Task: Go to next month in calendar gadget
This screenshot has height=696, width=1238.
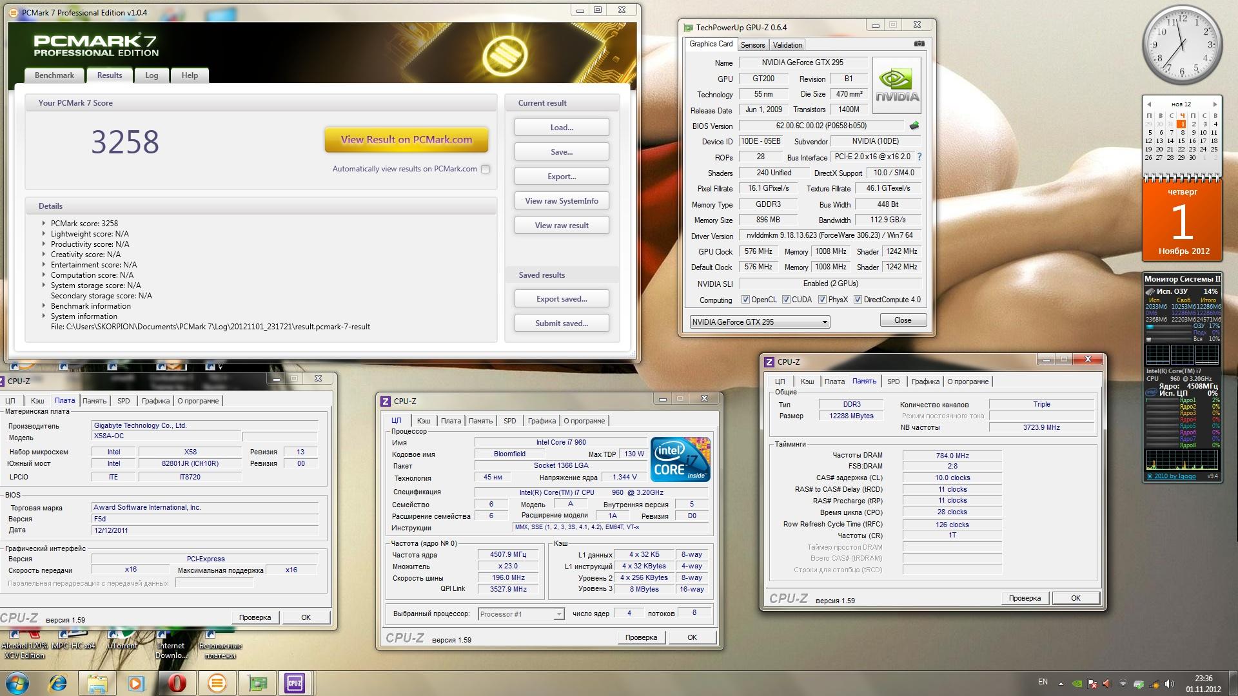Action: (x=1215, y=104)
